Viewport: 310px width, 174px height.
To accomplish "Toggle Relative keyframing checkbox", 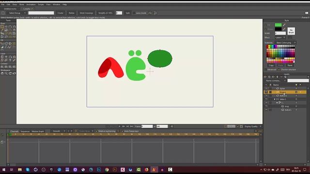I will (x=97, y=131).
